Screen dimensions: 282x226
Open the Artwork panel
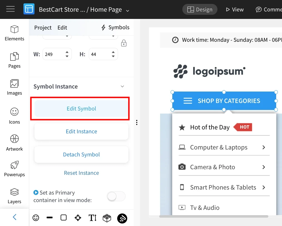tap(14, 143)
